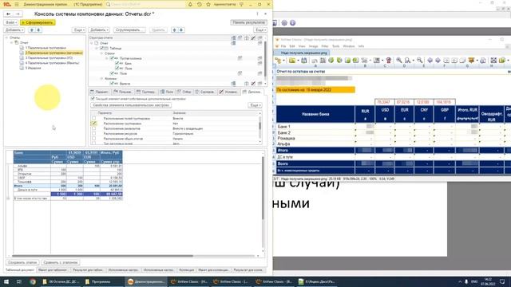Open the Еще dropdown at far right of structure toolbar
The width and height of the screenshot is (511, 287).
tap(260, 30)
